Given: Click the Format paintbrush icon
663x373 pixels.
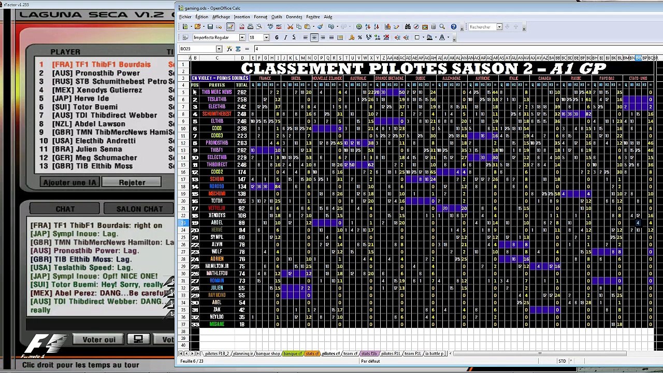Looking at the screenshot, I should click(320, 26).
